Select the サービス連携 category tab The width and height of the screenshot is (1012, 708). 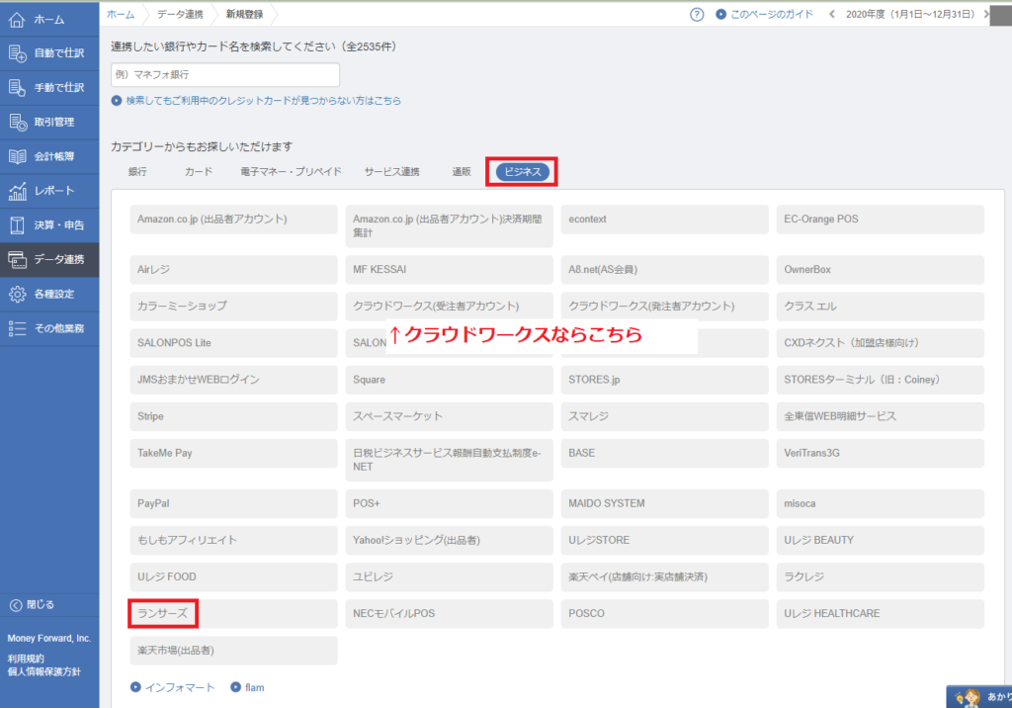click(391, 172)
